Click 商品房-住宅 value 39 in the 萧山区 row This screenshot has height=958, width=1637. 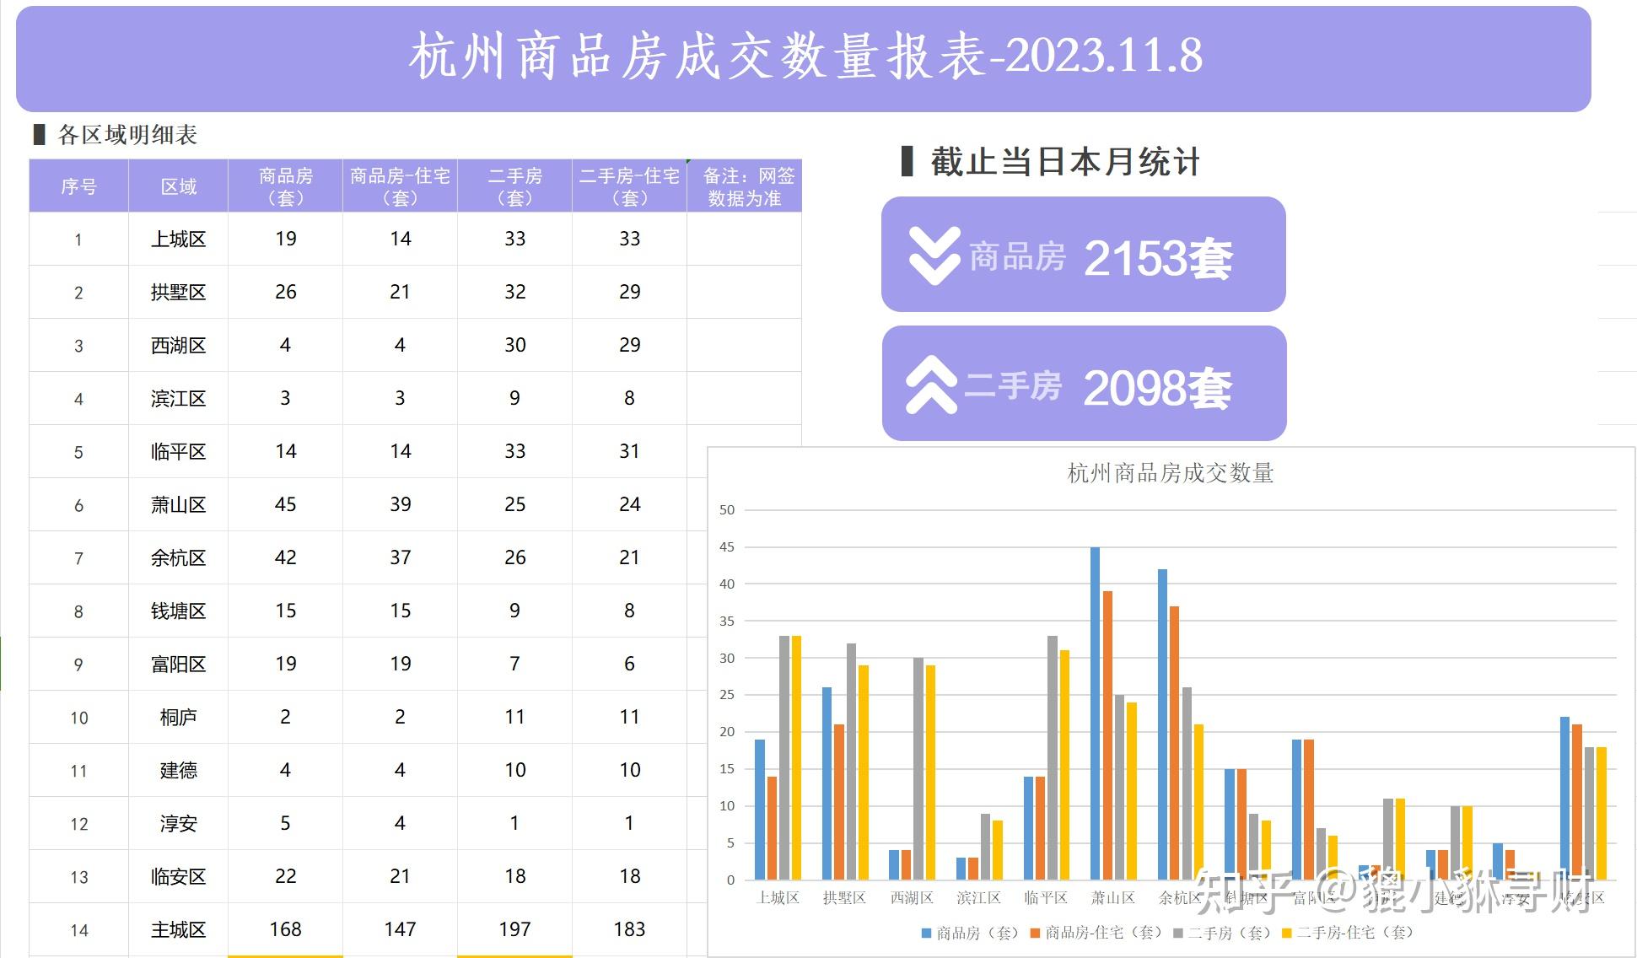401,504
